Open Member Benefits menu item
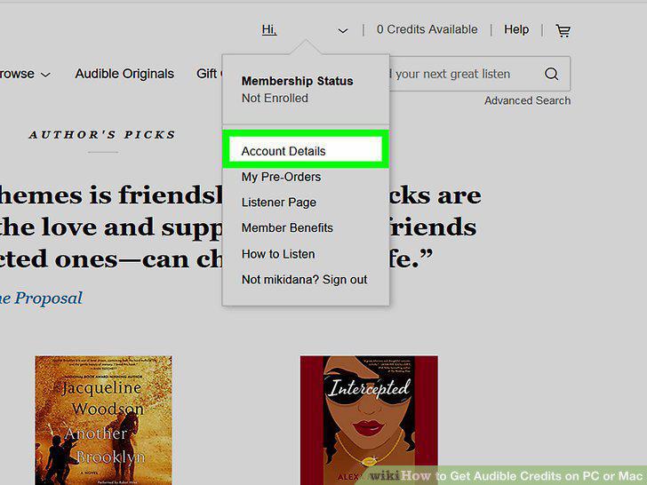Viewport: 647px width, 485px height. pyautogui.click(x=287, y=228)
